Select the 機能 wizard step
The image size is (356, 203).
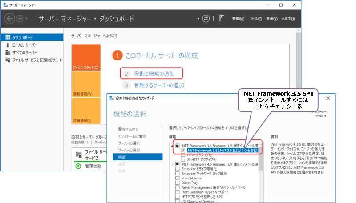[x=138, y=157]
